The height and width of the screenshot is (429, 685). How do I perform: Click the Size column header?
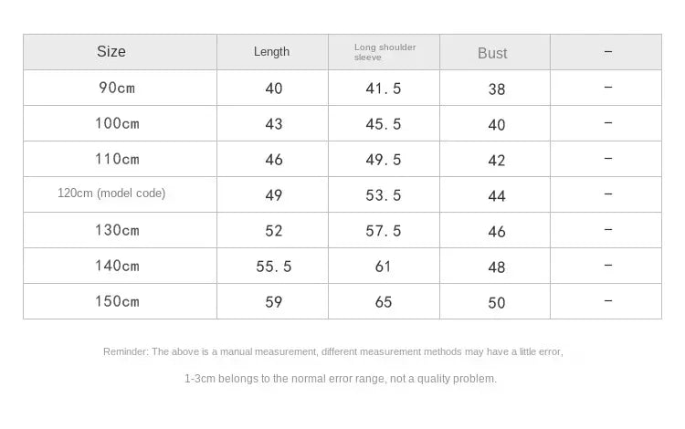coord(111,52)
